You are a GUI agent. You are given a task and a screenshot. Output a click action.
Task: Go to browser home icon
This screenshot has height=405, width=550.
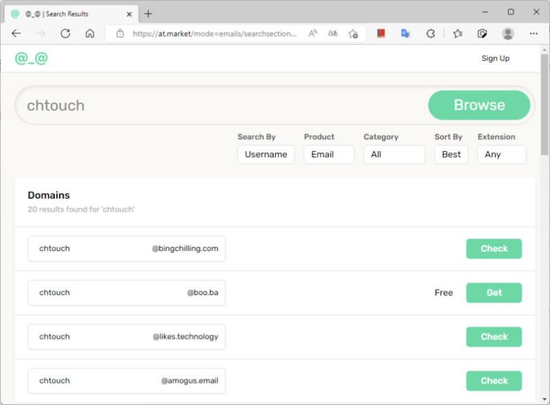[x=90, y=34]
